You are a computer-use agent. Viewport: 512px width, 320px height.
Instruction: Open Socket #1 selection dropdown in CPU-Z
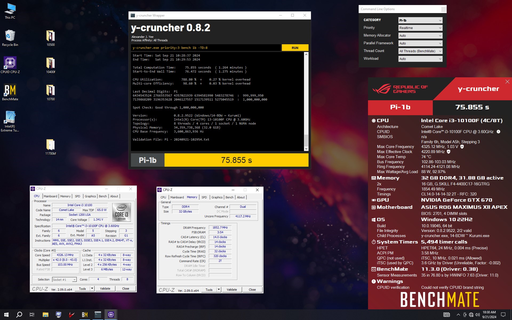pos(64,279)
